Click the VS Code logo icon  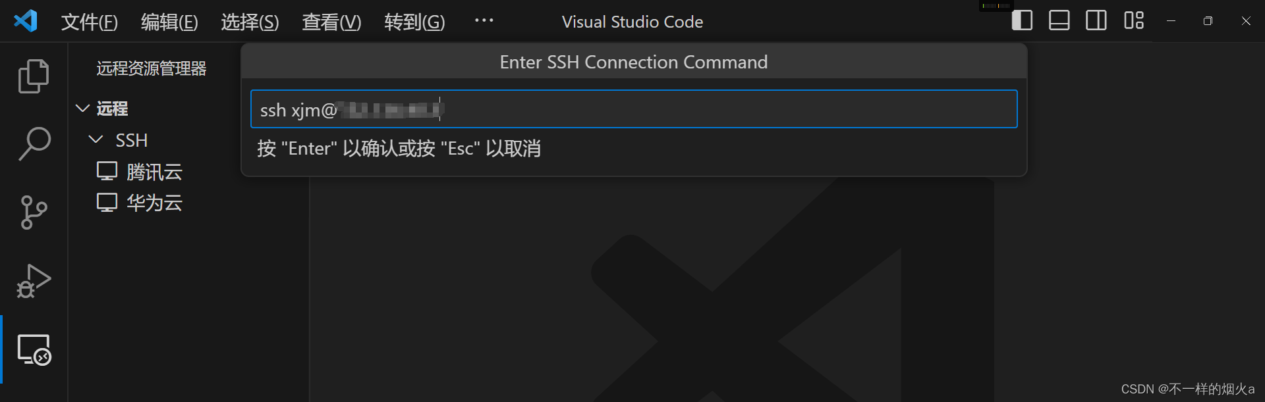[26, 21]
